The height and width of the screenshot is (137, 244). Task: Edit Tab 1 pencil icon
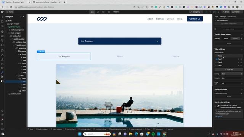coord(238,59)
